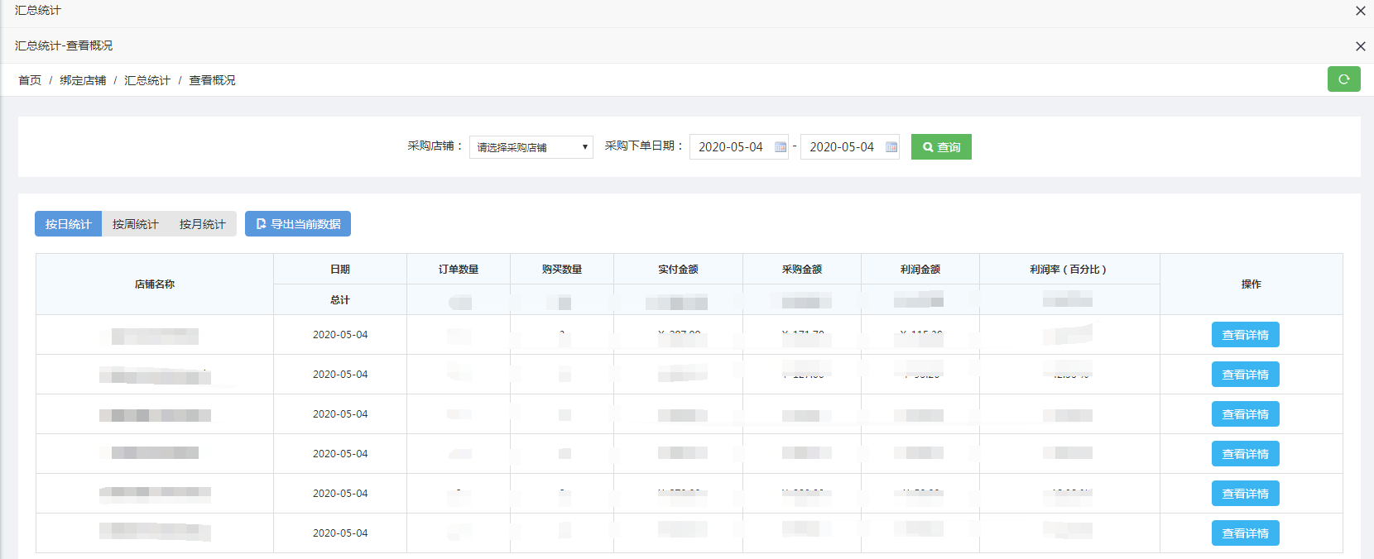
Task: Switch to 按周统计 tab
Action: coord(136,224)
